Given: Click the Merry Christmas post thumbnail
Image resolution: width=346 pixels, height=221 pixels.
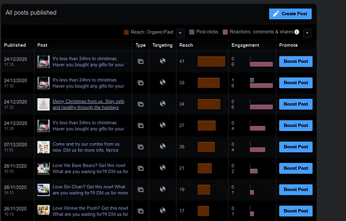Looking at the screenshot, I should point(43,104).
